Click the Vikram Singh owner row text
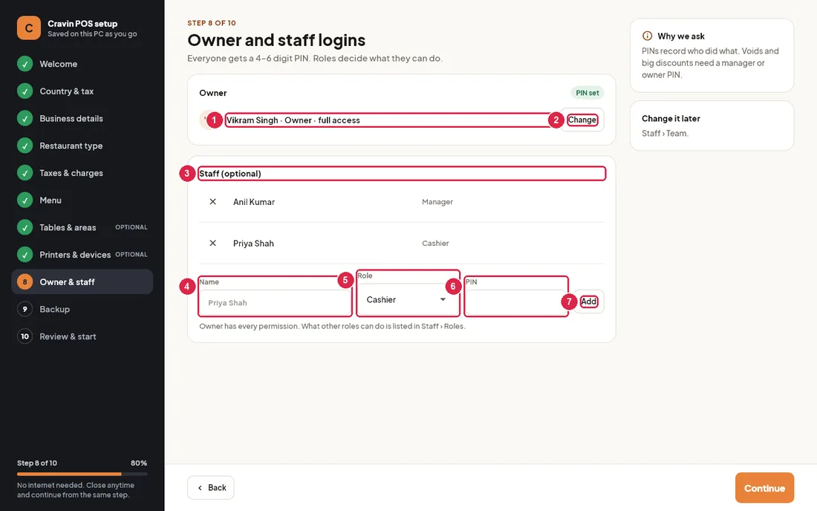This screenshot has width=817, height=511. point(293,120)
